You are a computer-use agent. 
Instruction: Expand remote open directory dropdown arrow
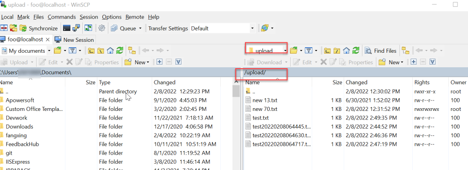click(x=301, y=51)
